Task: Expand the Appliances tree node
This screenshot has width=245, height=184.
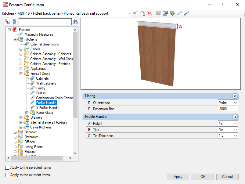Action: pos(21,69)
